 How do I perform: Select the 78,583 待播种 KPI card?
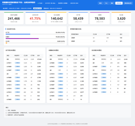(100, 18)
